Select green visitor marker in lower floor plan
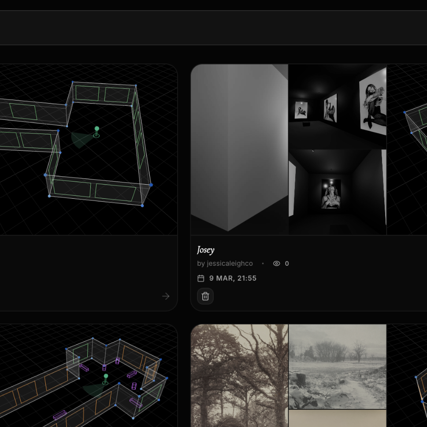Viewport: 427px width, 427px height. pos(105,379)
